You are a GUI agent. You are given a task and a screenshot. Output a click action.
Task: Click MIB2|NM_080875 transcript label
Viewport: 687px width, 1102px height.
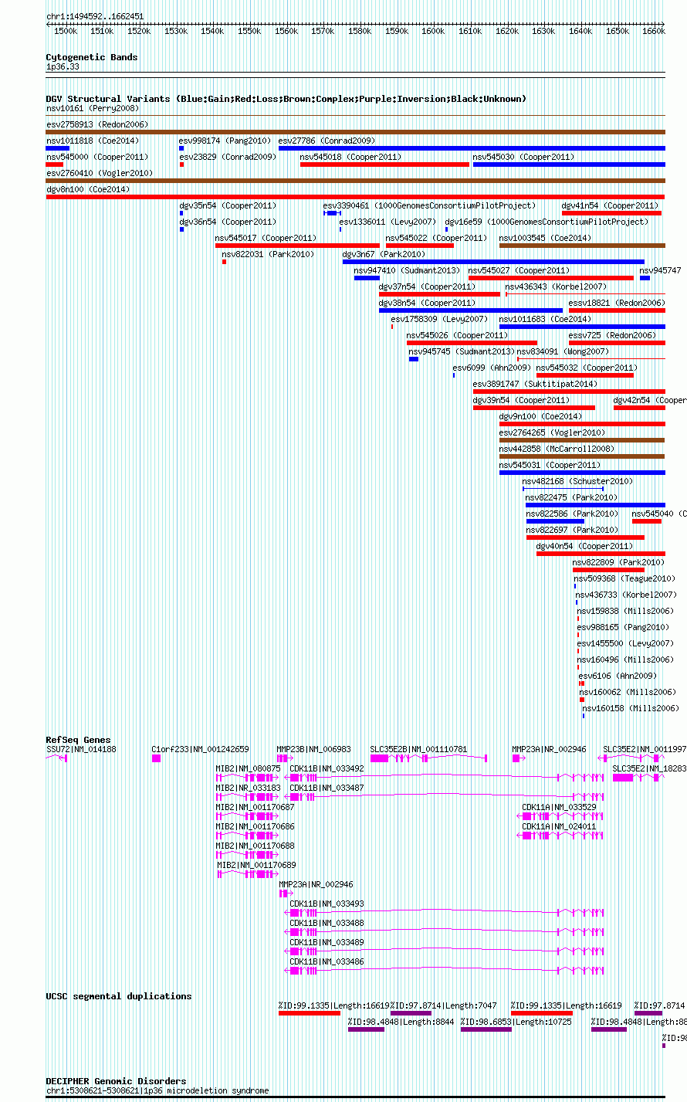248,768
